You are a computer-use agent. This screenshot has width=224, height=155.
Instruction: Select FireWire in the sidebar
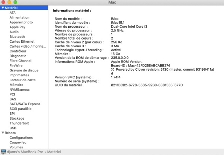(x=16, y=65)
